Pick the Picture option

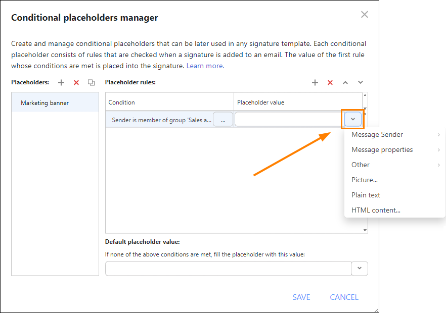(x=364, y=180)
